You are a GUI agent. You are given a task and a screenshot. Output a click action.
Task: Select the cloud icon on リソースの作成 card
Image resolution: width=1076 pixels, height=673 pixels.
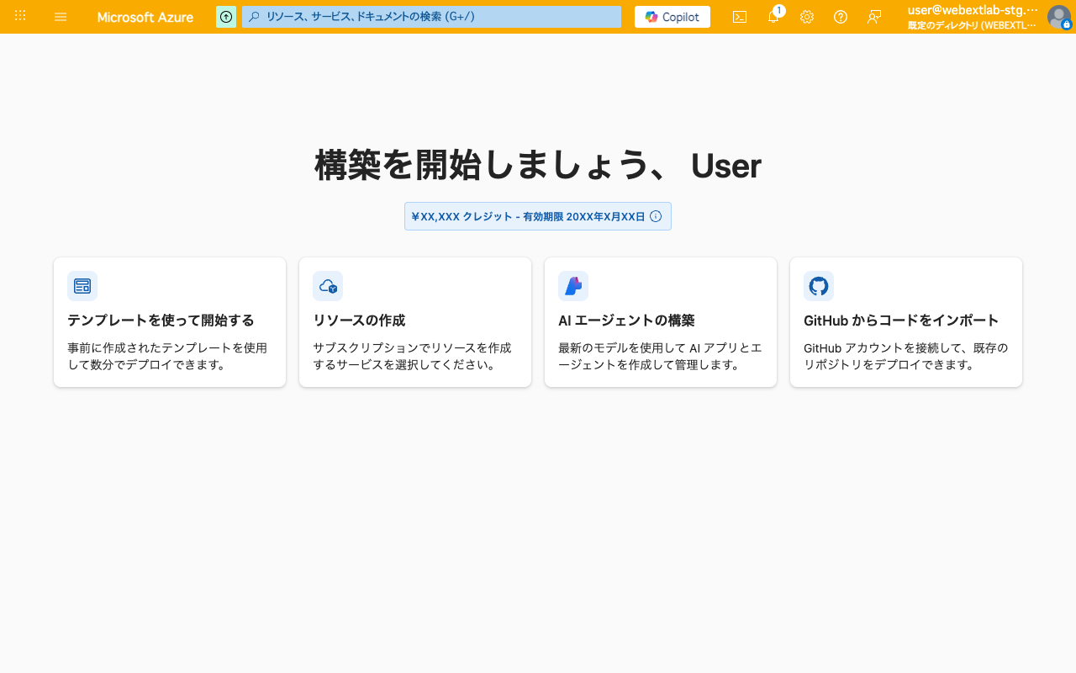[328, 286]
